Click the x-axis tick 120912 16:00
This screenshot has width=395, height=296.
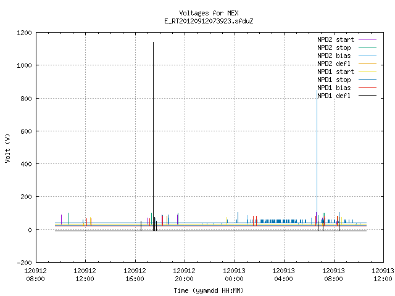click(x=135, y=275)
